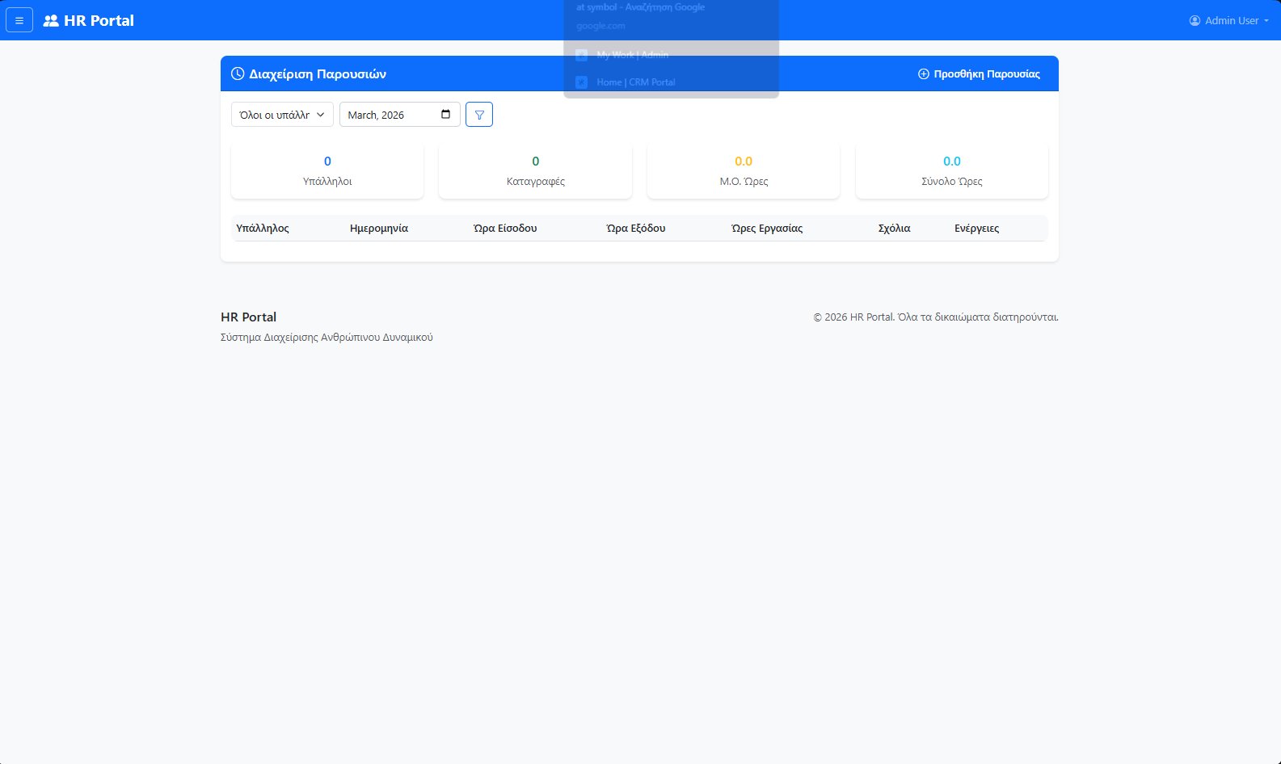Image resolution: width=1281 pixels, height=764 pixels.
Task: Click the HR Portal people logo icon
Action: pyautogui.click(x=51, y=21)
